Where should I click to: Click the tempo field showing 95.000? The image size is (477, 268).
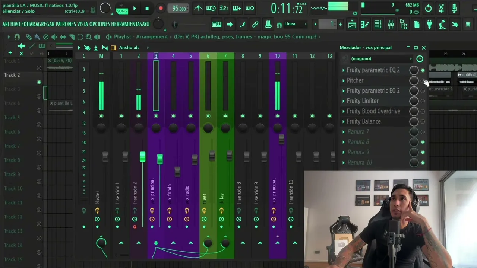coord(179,9)
